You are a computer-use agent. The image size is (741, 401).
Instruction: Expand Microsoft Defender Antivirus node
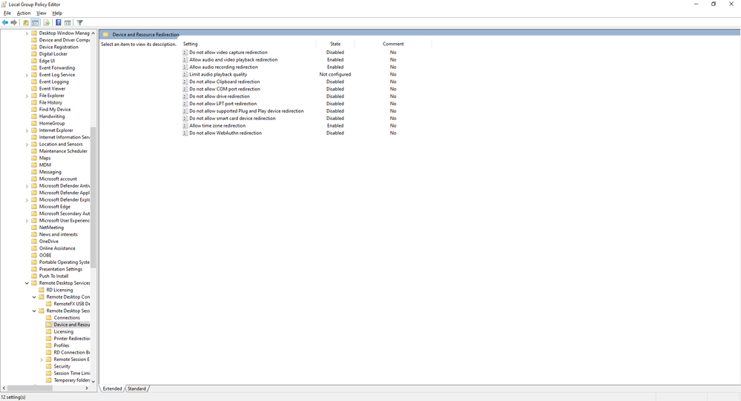tap(27, 186)
